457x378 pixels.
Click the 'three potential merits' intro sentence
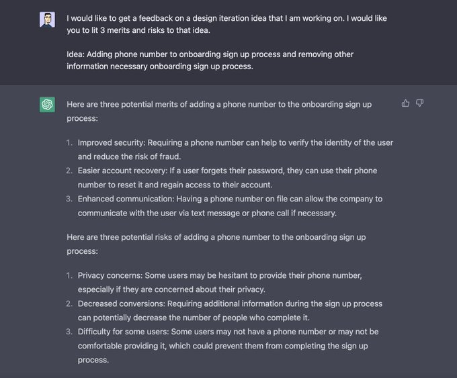[x=219, y=111]
